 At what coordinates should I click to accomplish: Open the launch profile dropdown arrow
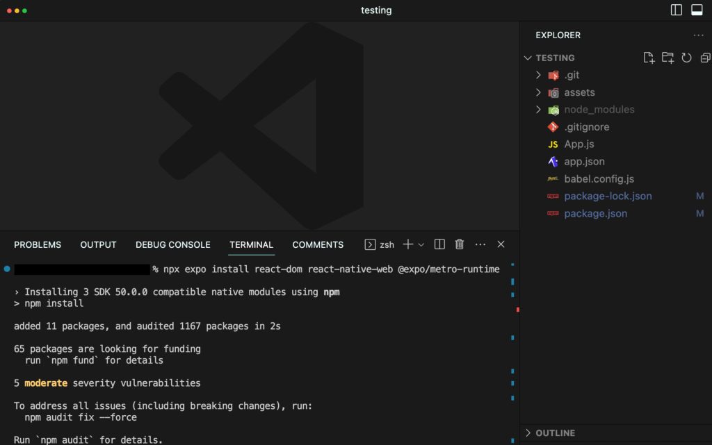[x=421, y=244]
